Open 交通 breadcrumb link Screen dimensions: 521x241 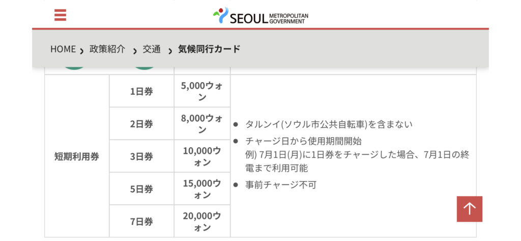tap(152, 49)
